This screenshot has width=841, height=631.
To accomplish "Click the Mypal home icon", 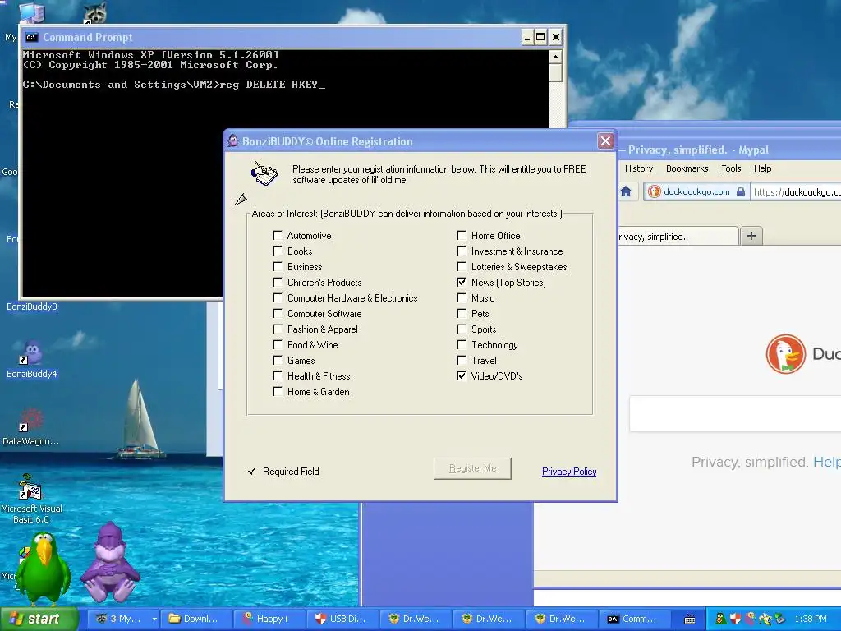I will pos(626,191).
